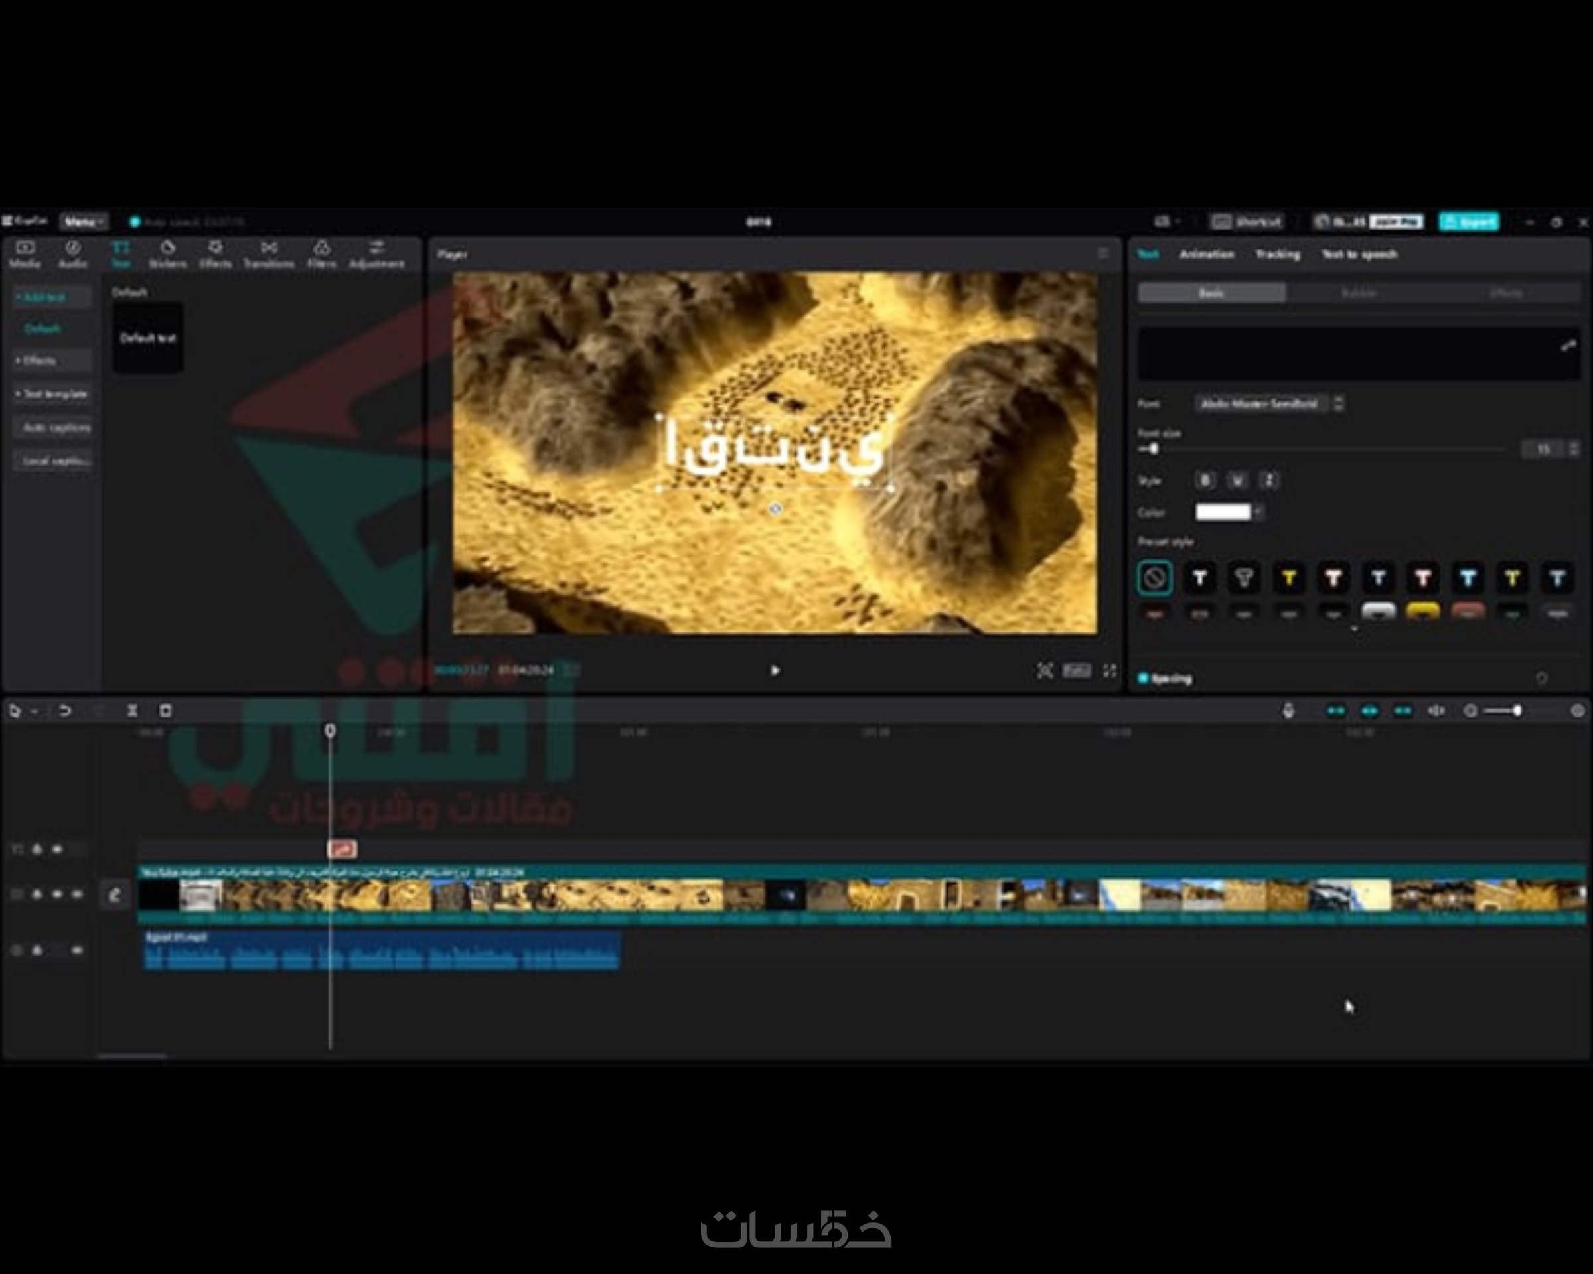Screen dimensions: 1593x1274
Task: Open the Transitions panel
Action: tap(269, 253)
